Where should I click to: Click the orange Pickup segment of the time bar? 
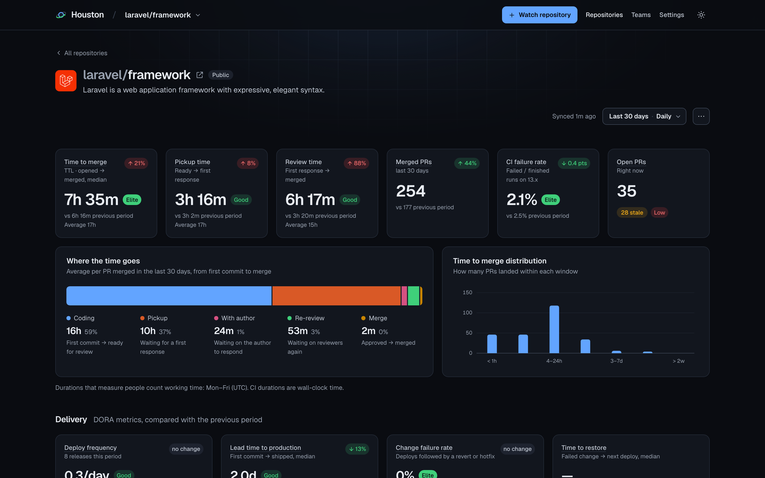(336, 296)
